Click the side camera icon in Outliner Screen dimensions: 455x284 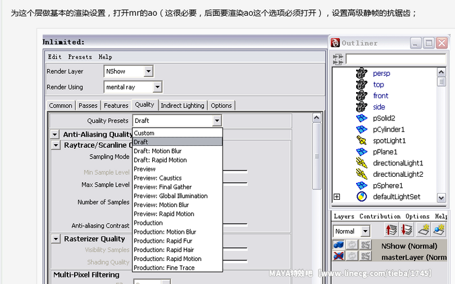tap(362, 107)
